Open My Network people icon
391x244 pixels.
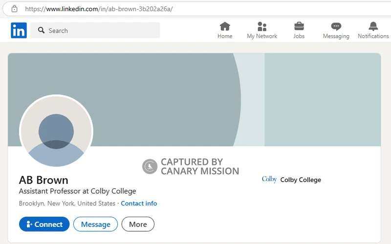[x=262, y=26]
